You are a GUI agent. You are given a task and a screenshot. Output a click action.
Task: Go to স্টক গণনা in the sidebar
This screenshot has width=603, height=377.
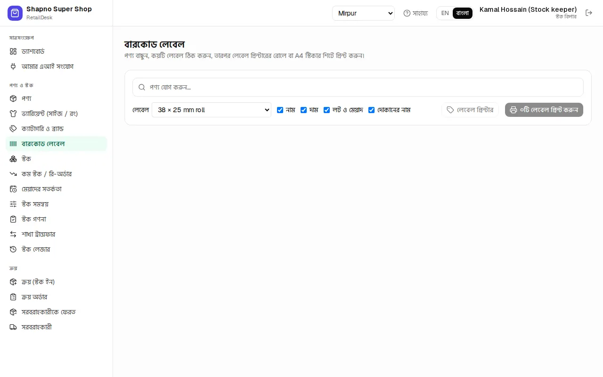tap(57, 219)
